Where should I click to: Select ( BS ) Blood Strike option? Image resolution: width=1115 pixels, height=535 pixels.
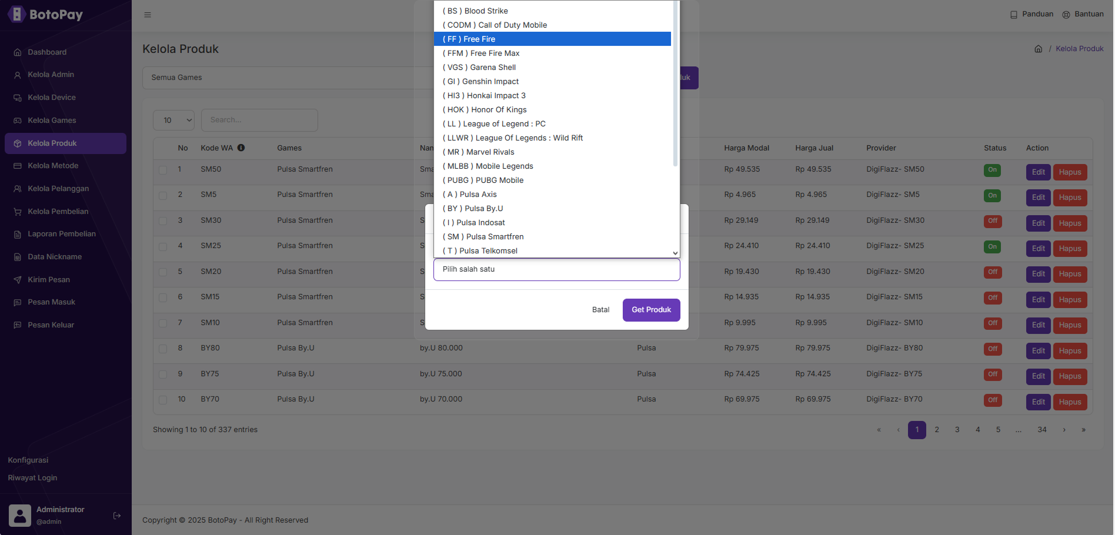coord(552,11)
